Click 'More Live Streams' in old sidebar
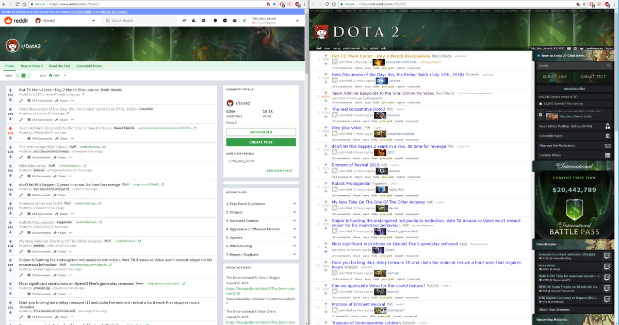The width and height of the screenshot is (619, 325). [x=554, y=310]
